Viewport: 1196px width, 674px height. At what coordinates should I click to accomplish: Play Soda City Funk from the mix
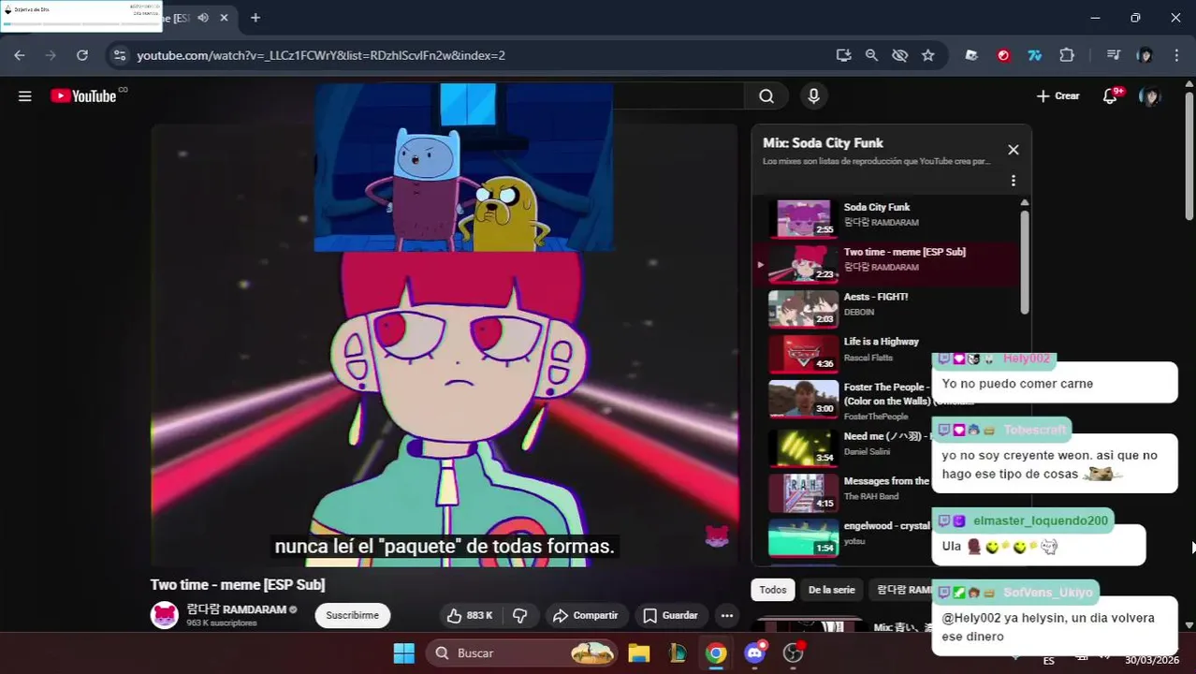tap(885, 219)
